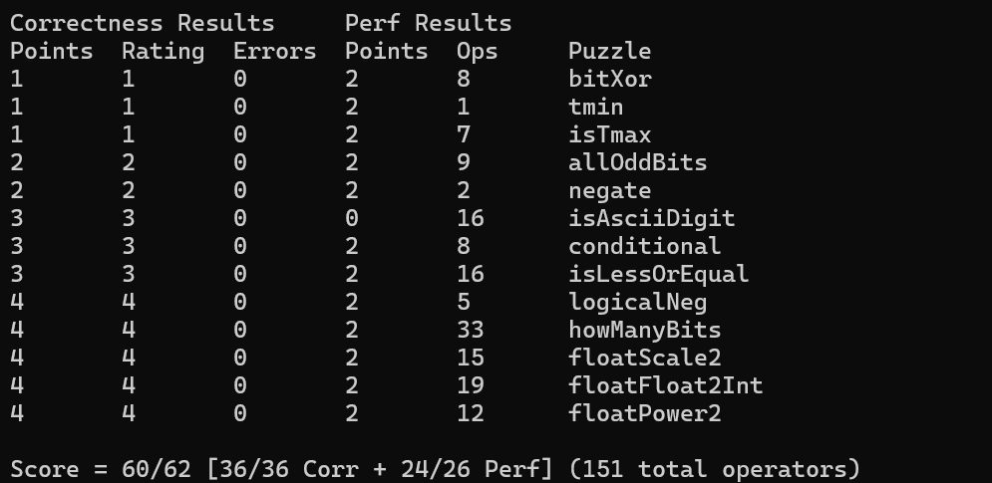This screenshot has width=992, height=483.
Task: Click the Ops column header
Action: click(x=477, y=51)
